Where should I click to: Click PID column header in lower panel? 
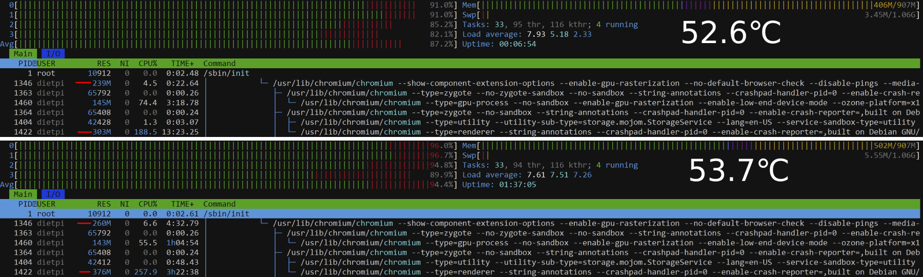coord(25,204)
